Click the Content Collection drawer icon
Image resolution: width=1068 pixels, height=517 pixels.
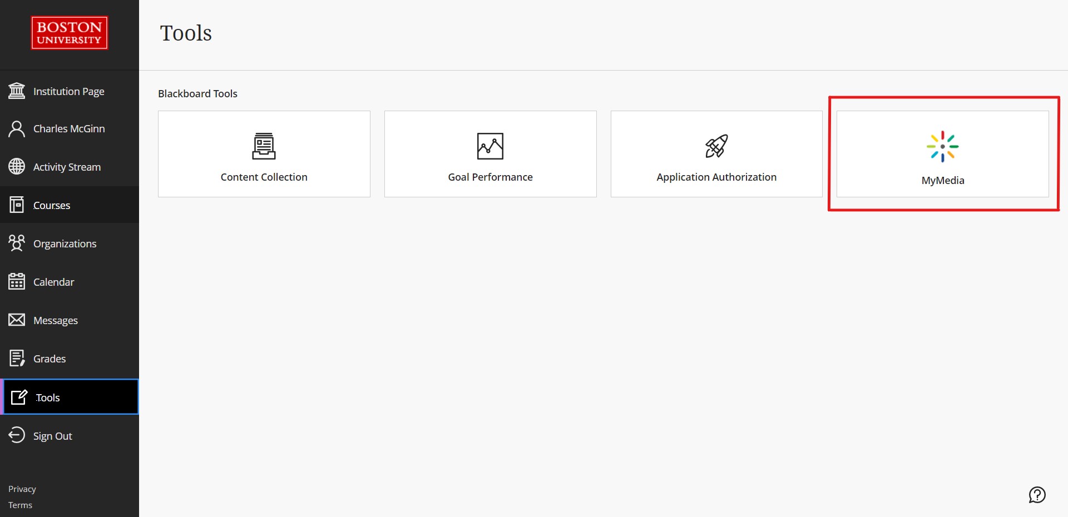coord(264,146)
